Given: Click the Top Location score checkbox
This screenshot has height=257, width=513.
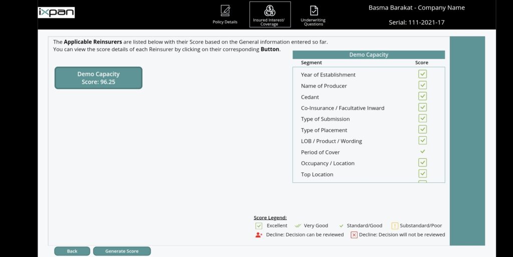Looking at the screenshot, I should (x=422, y=173).
